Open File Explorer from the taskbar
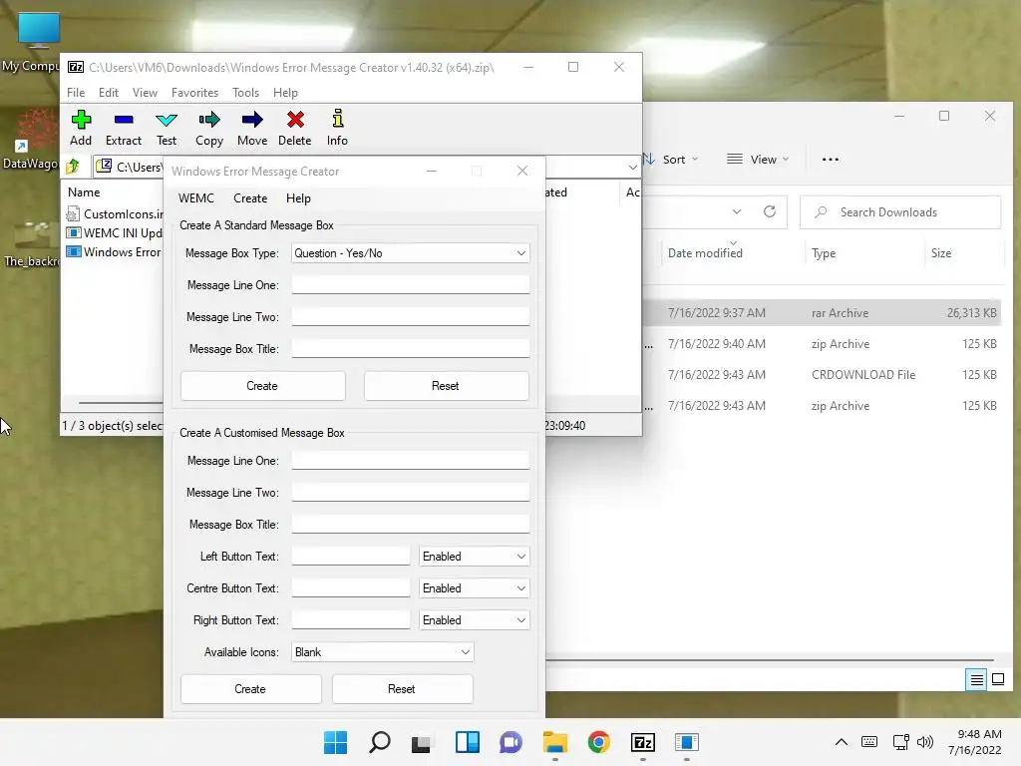The image size is (1021, 766). tap(554, 742)
